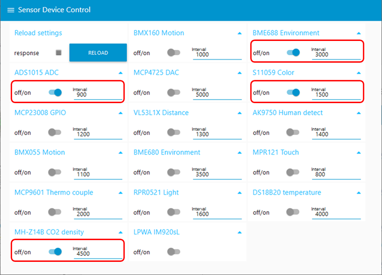Focus the AK9750 Human detect interval field
The image size is (382, 275).
coord(335,134)
